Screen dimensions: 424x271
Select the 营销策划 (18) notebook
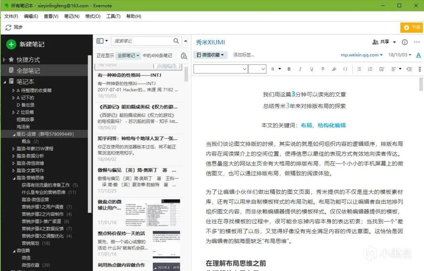click(x=36, y=243)
